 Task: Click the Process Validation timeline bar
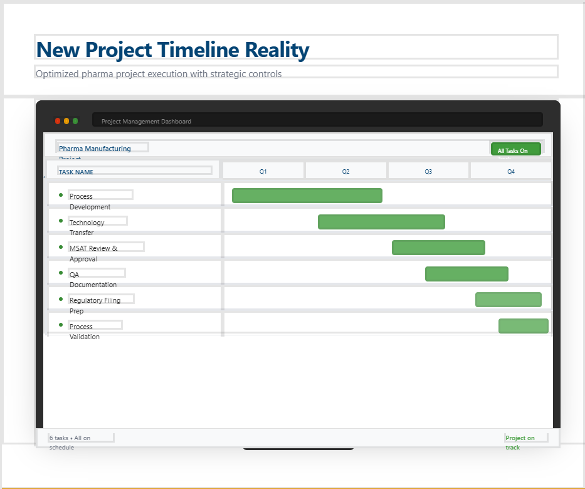point(524,326)
